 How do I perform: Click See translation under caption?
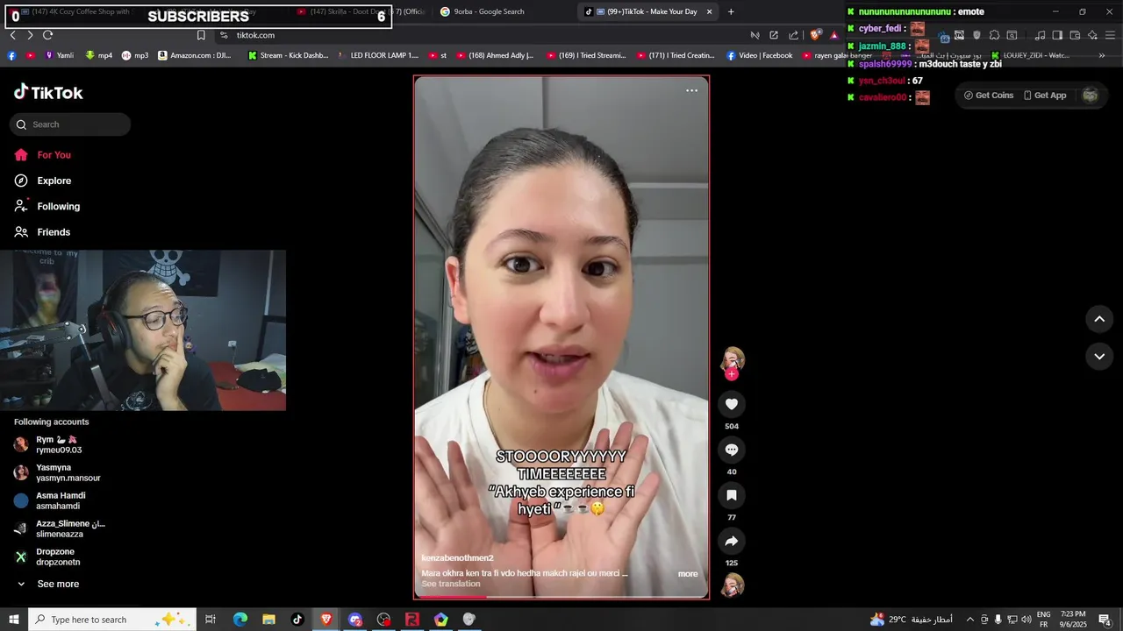450,584
